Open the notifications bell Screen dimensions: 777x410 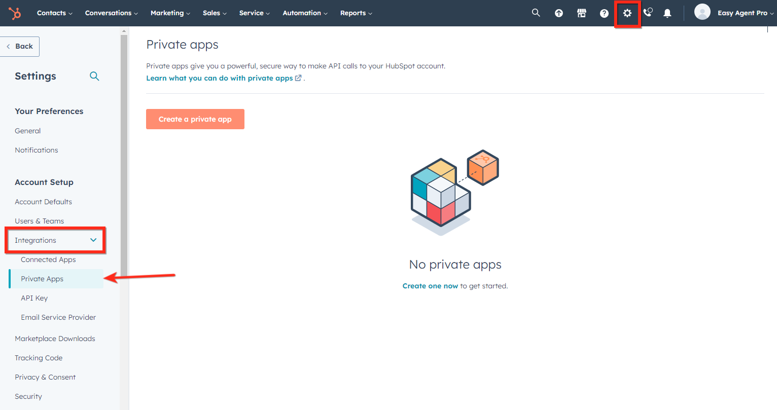coord(667,13)
